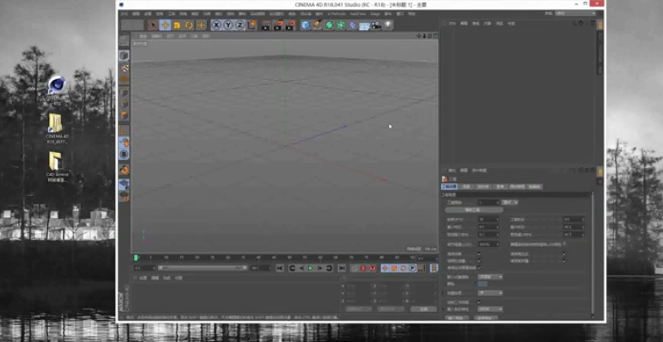Screen dimensions: 663x342
Task: Click the default object color swatch
Action: [x=482, y=284]
